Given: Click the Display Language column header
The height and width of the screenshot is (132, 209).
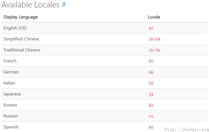Looking at the screenshot, I should click(x=21, y=17).
